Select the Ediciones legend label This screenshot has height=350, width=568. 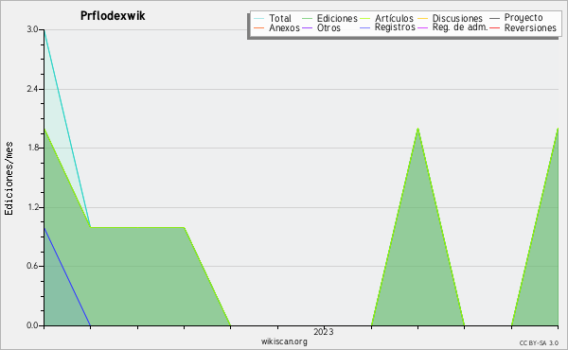pos(337,18)
